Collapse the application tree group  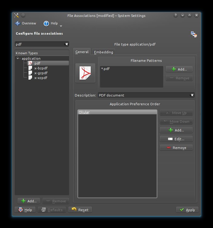pyautogui.click(x=18, y=58)
